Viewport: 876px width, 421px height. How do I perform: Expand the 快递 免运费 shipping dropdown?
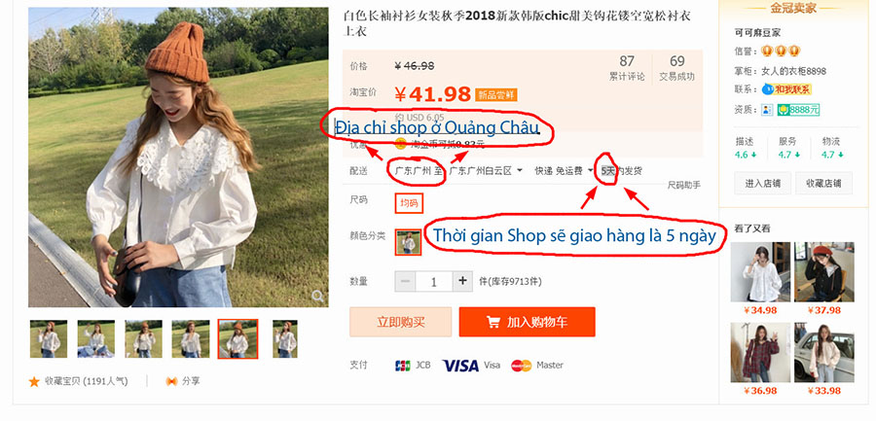click(564, 170)
